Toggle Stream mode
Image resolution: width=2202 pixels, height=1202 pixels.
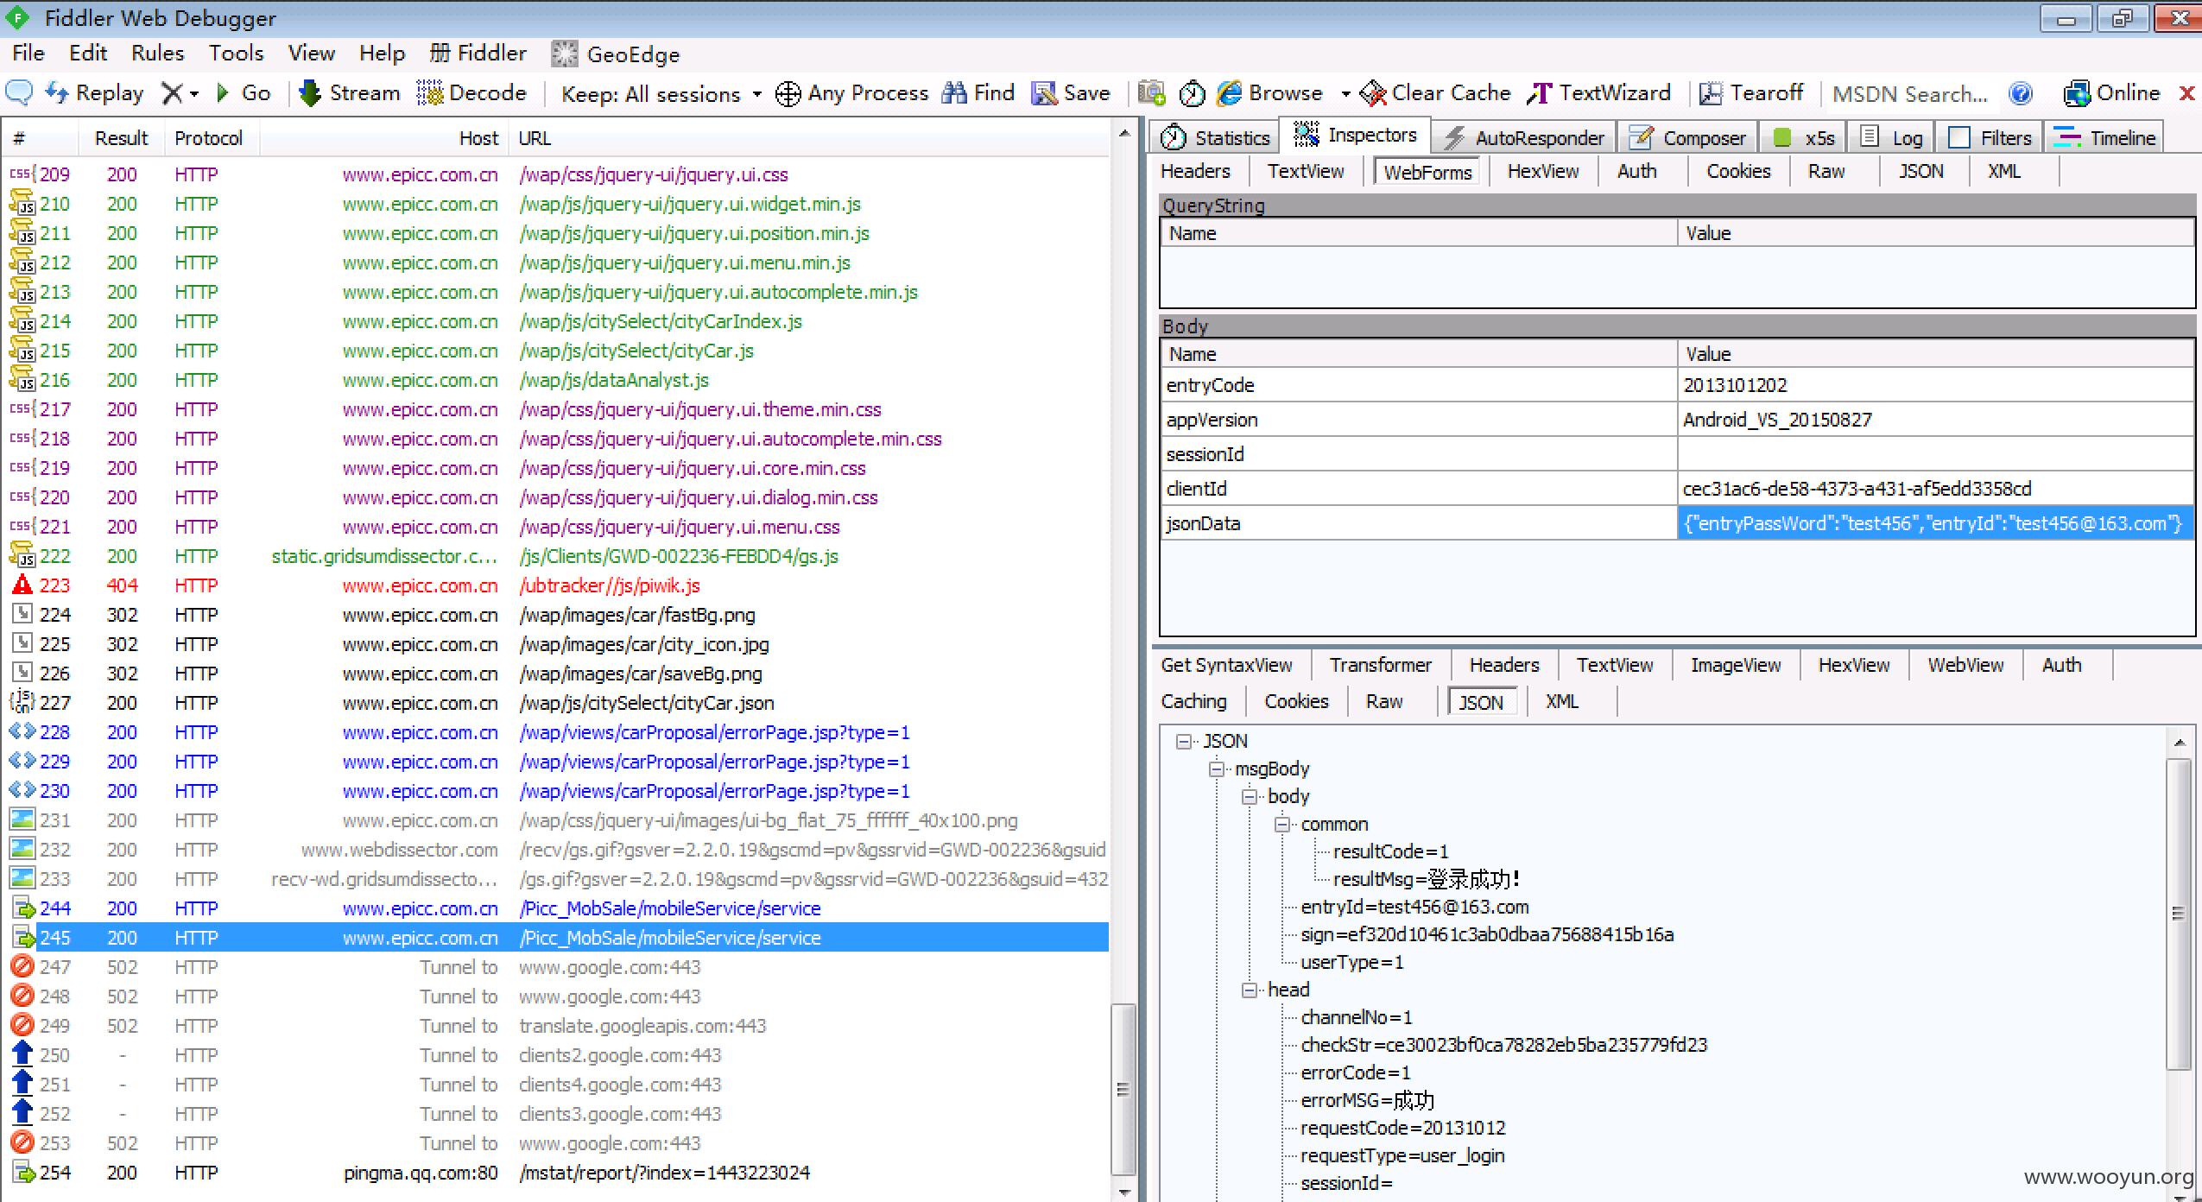pos(349,92)
